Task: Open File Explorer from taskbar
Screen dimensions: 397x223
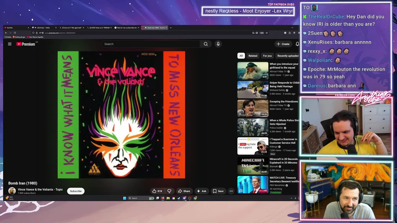Action: tap(168, 198)
